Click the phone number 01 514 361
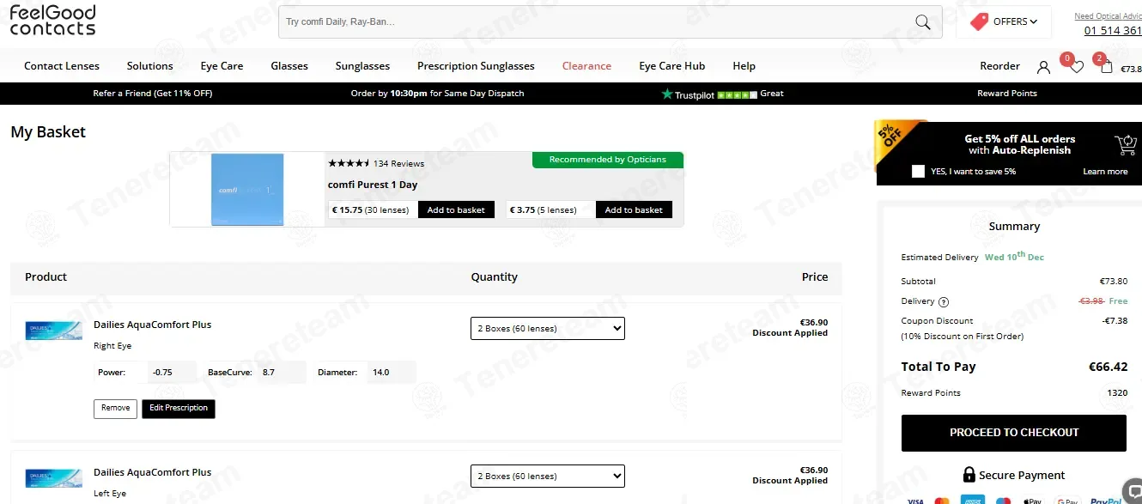The width and height of the screenshot is (1142, 504). click(1113, 31)
